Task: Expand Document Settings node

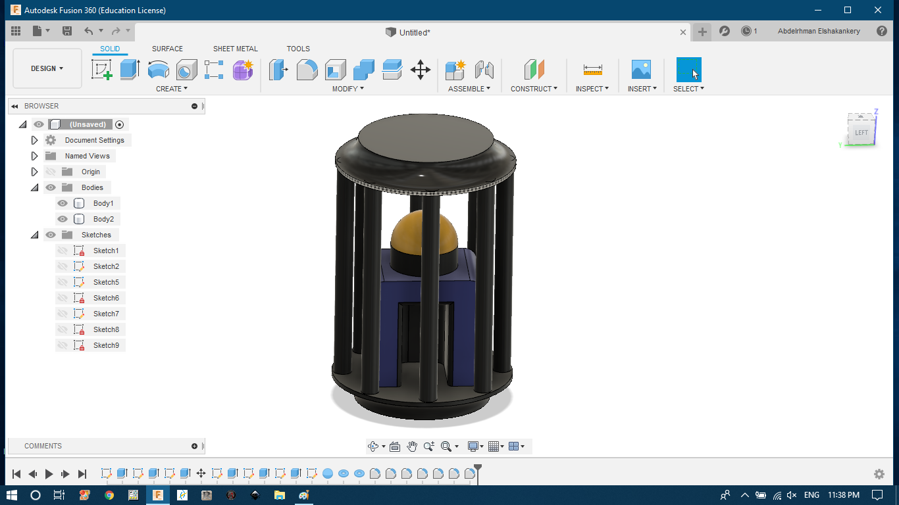Action: click(x=35, y=140)
